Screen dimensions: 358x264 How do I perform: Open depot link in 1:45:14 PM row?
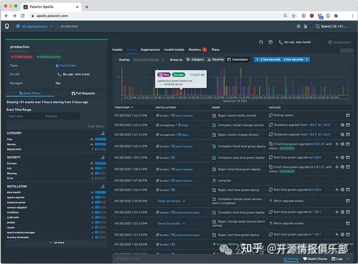tap(183, 125)
